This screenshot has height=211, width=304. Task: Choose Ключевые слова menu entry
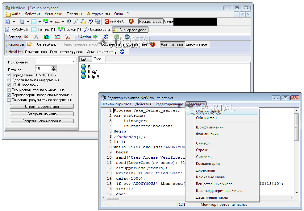click(x=222, y=177)
